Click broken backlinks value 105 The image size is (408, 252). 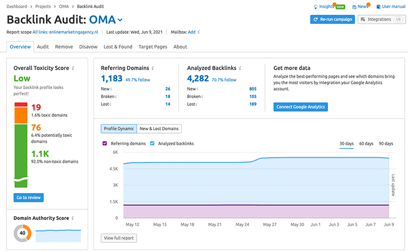(253, 97)
